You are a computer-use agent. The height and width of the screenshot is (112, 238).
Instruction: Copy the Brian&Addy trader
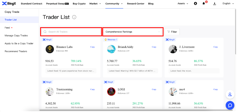click(154, 47)
